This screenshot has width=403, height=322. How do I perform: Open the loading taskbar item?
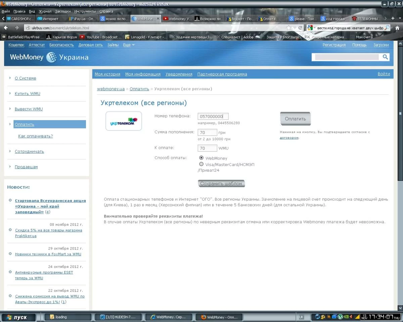pos(68,317)
